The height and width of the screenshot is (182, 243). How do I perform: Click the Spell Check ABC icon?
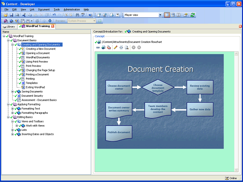[x=83, y=15]
